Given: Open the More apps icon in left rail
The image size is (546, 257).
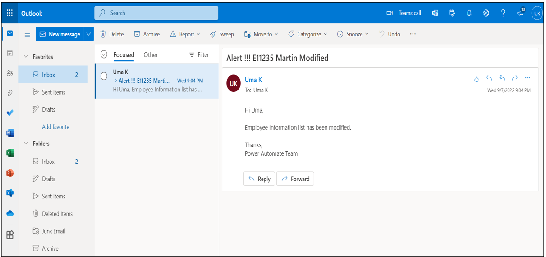Looking at the screenshot, I should pos(10,234).
